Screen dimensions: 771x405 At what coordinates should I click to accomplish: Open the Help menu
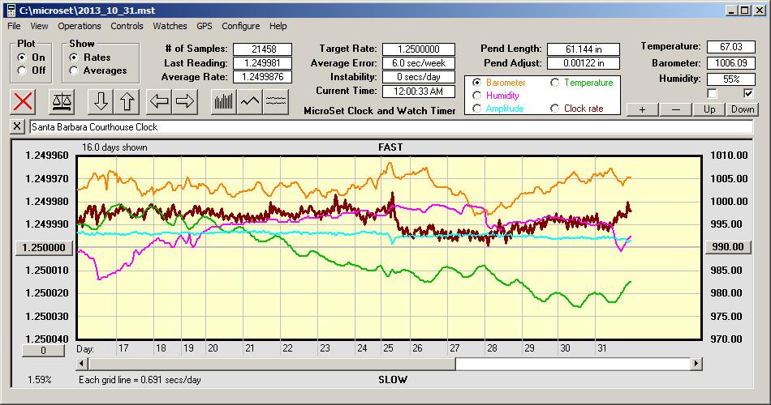point(278,26)
